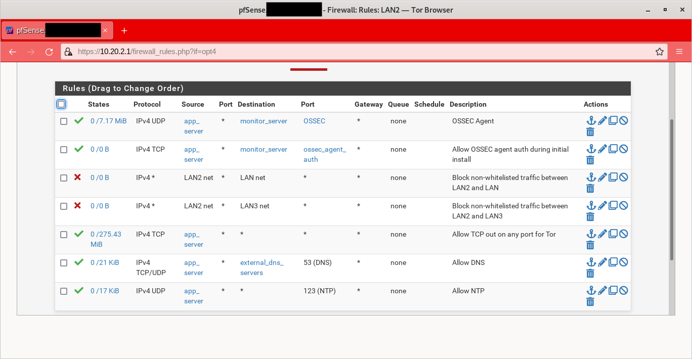This screenshot has height=359, width=692.
Task: Click the bookmark star in address bar
Action: pyautogui.click(x=659, y=51)
